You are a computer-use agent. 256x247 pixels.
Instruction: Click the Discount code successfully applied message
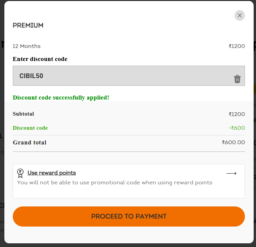pos(61,98)
